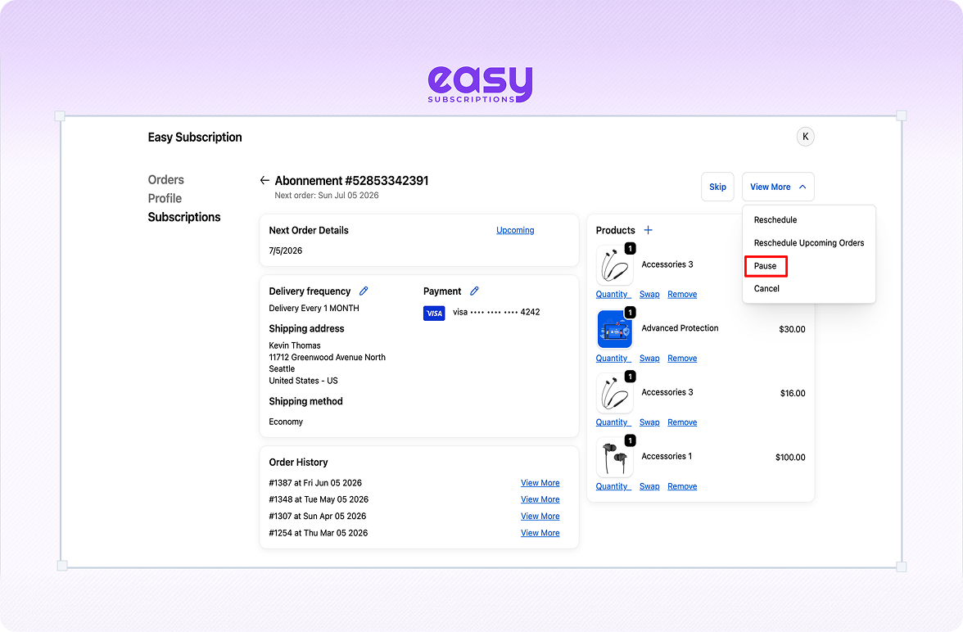Click the card number ending 4242

(496, 312)
